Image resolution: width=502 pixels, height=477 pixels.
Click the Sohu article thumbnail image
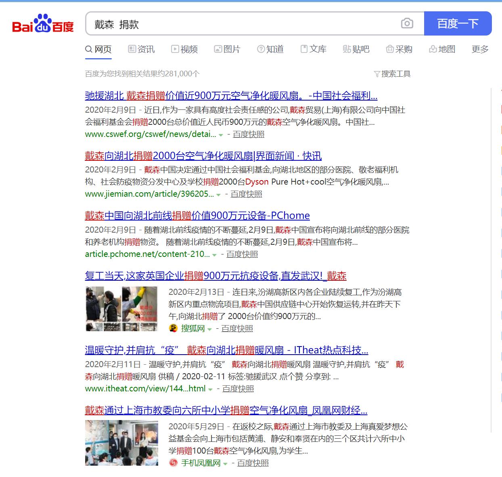click(x=121, y=308)
